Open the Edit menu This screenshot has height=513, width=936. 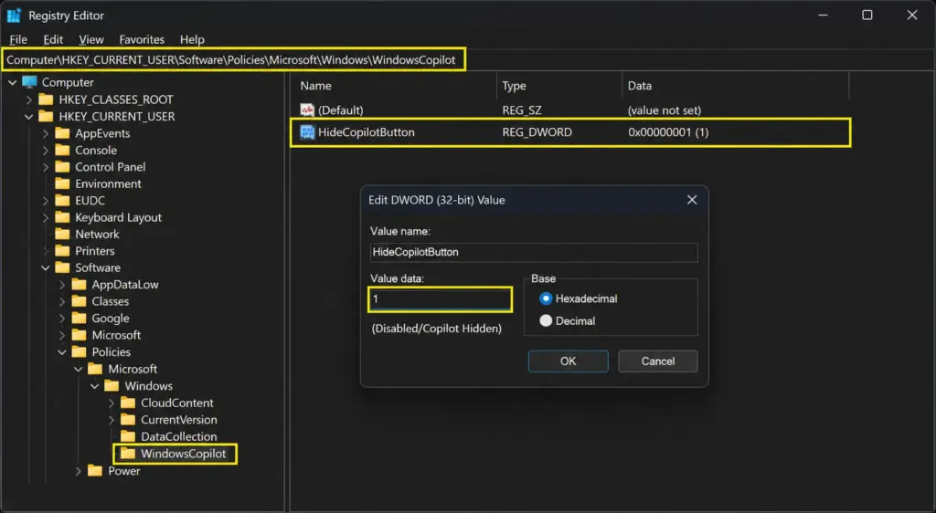[x=53, y=39]
